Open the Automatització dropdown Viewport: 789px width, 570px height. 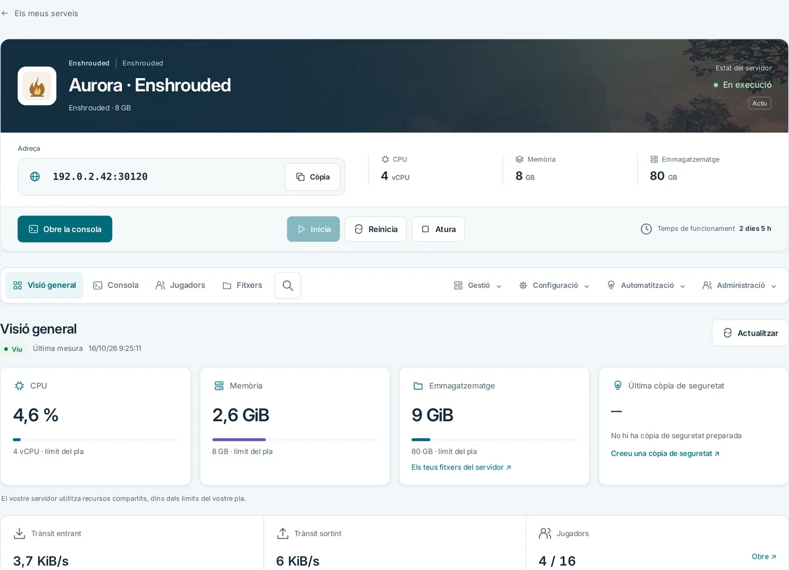(x=646, y=286)
